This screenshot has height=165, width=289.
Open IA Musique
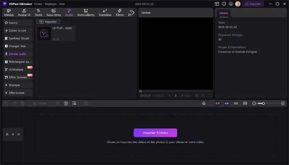(x=18, y=70)
